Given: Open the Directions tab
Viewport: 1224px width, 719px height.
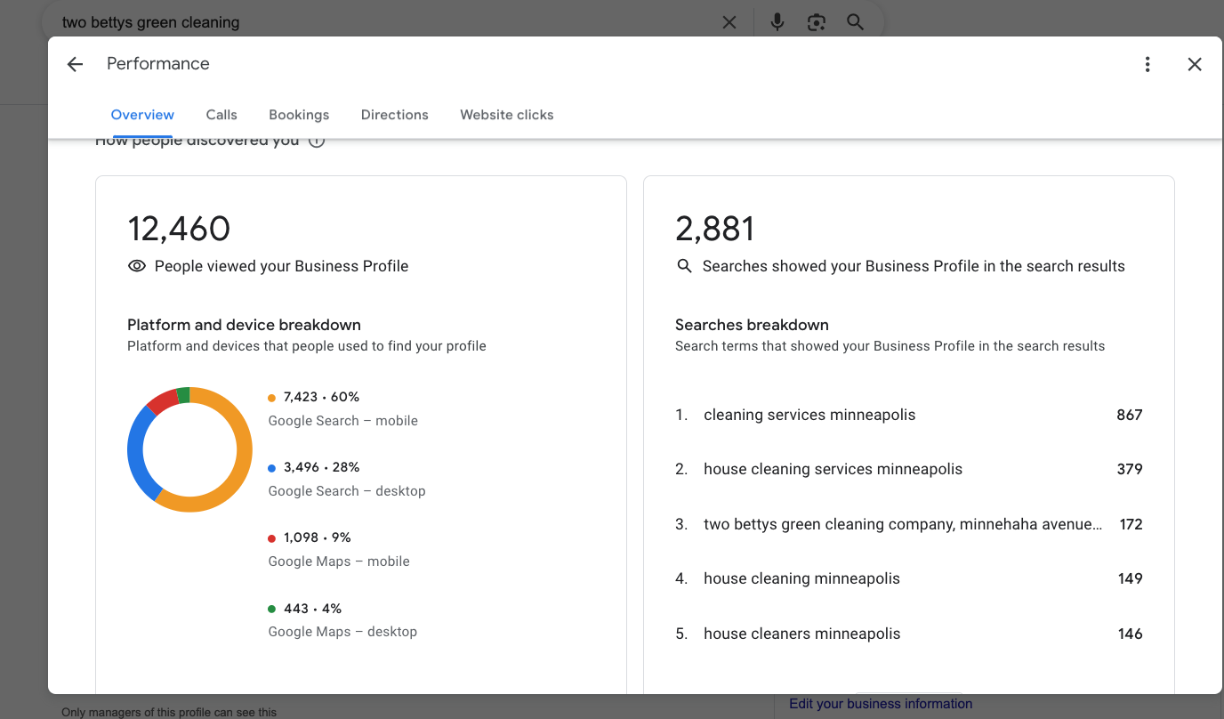Looking at the screenshot, I should point(395,115).
